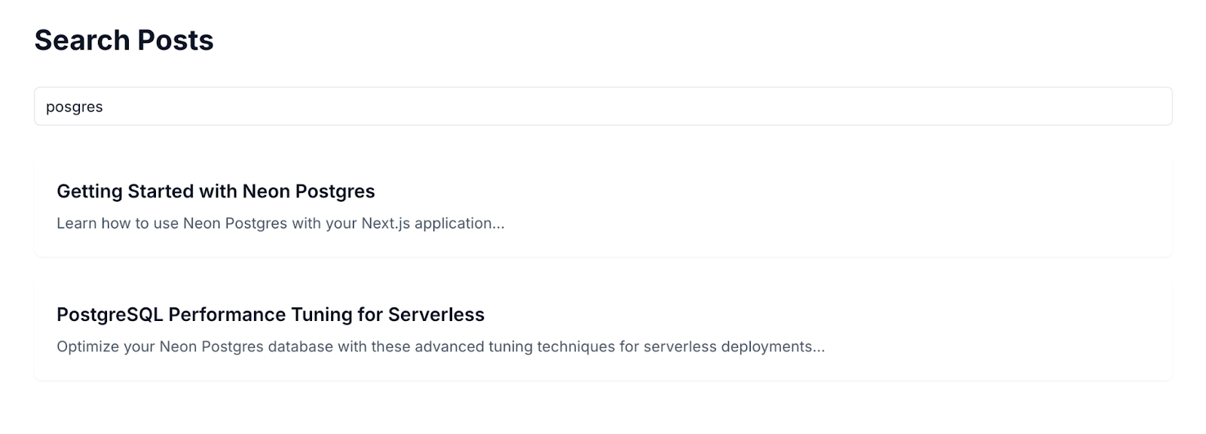Click the word Next.js in first result
Viewport: 1206px width, 434px height.
pos(385,224)
